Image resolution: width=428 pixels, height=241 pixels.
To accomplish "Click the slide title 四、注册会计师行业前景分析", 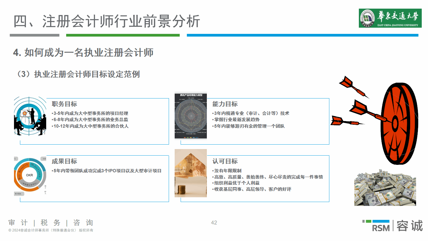I will click(107, 21).
